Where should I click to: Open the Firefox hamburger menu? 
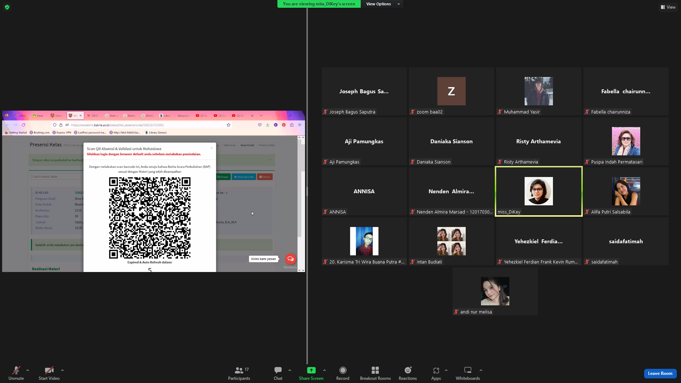(x=300, y=125)
